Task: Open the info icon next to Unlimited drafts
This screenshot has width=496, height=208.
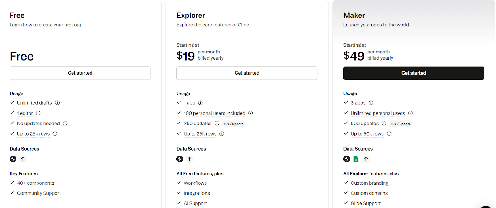Action: 57,103
